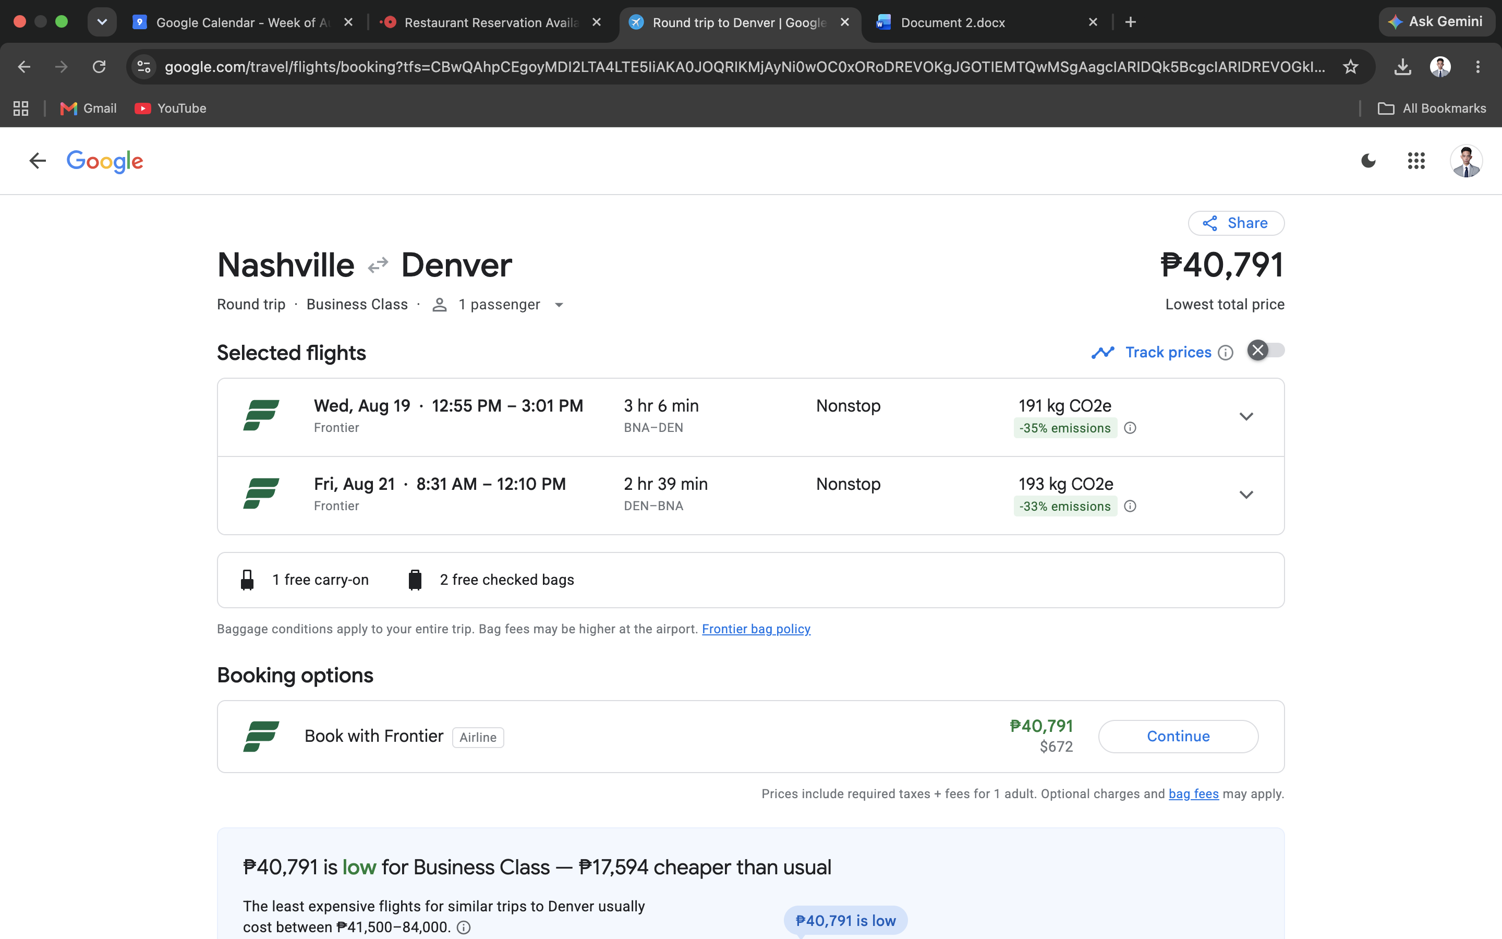This screenshot has width=1502, height=939.
Task: Open the 1 passenger dropdown
Action: [498, 305]
